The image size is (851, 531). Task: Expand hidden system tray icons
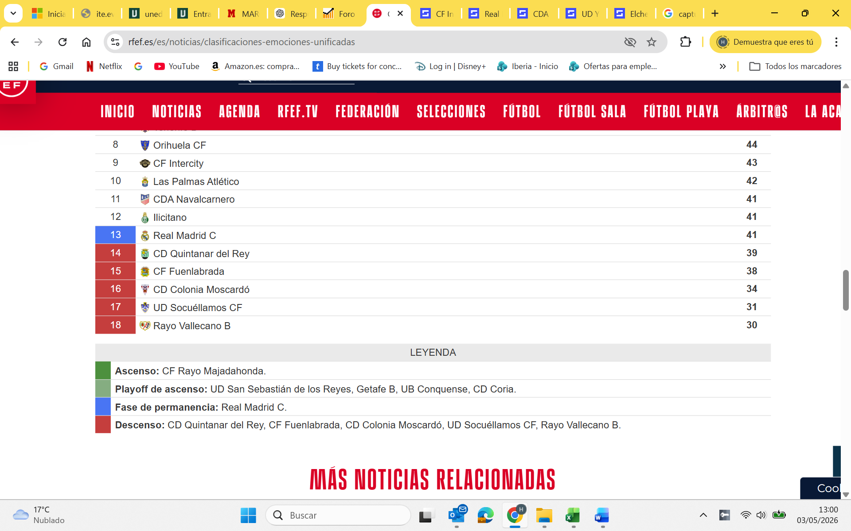coord(703,515)
